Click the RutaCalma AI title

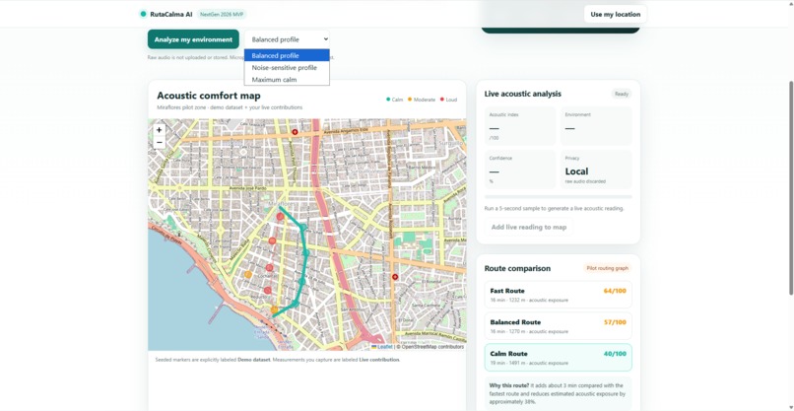pyautogui.click(x=171, y=14)
